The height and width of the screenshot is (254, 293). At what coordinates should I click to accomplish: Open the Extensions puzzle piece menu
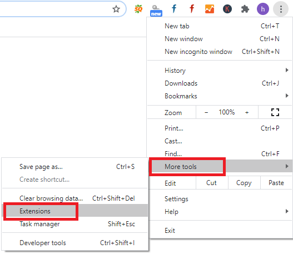pos(245,9)
